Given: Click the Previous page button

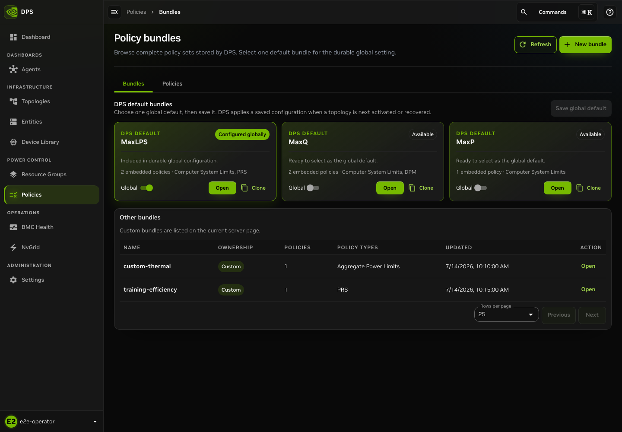Looking at the screenshot, I should click(x=559, y=315).
